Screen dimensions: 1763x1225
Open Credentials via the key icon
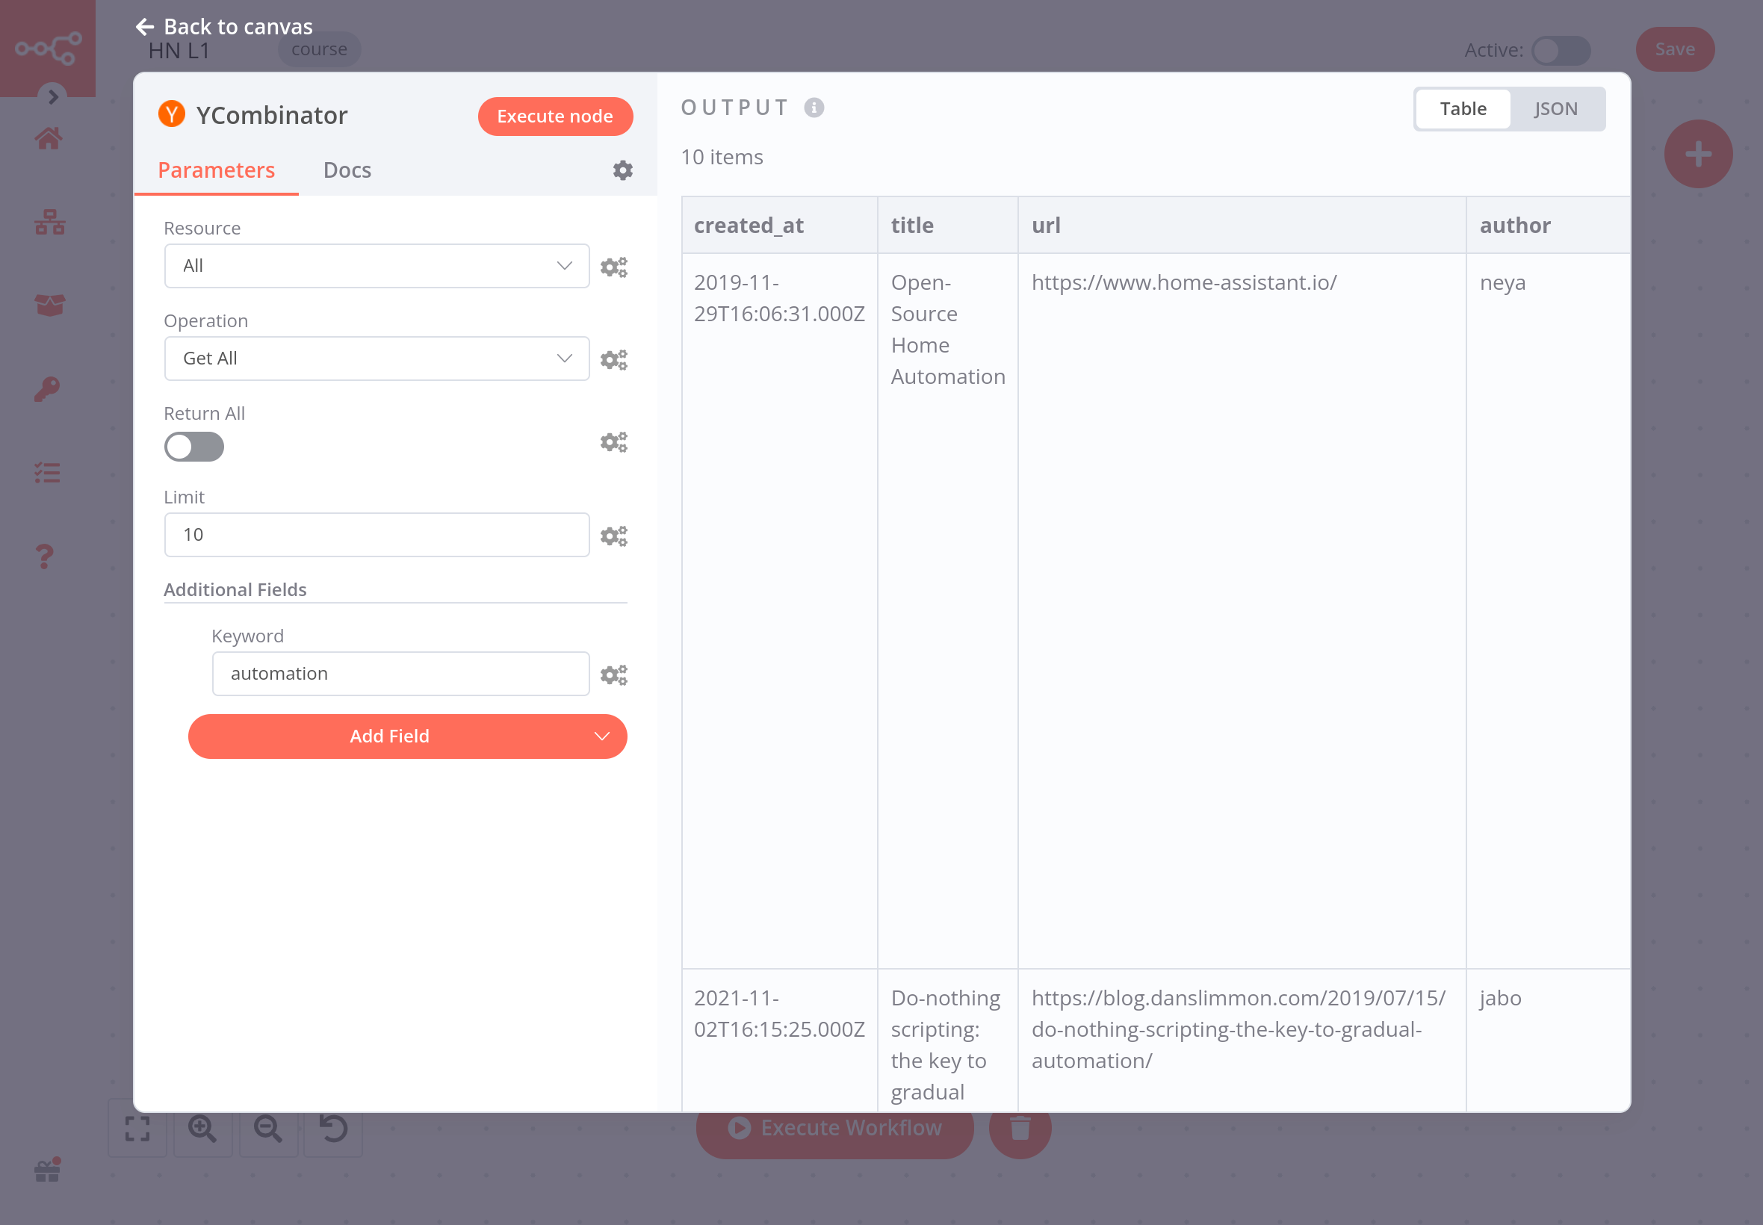click(x=48, y=388)
